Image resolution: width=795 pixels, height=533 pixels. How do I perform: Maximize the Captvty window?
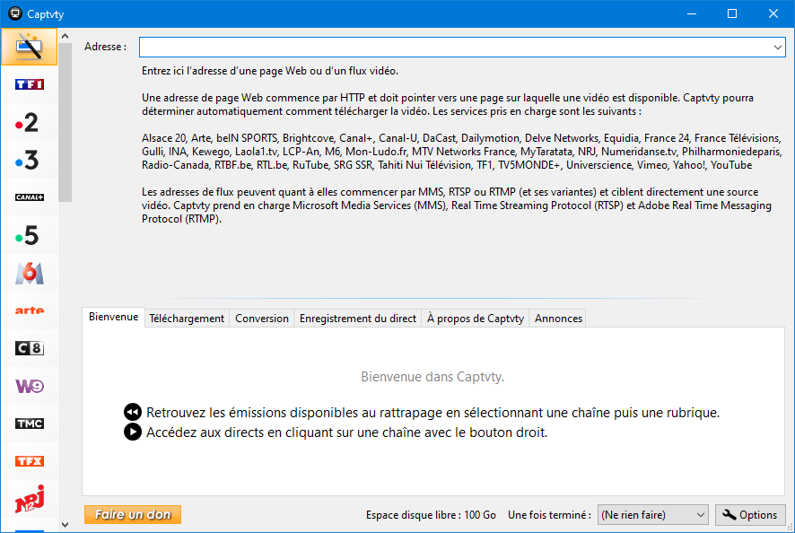click(x=732, y=13)
